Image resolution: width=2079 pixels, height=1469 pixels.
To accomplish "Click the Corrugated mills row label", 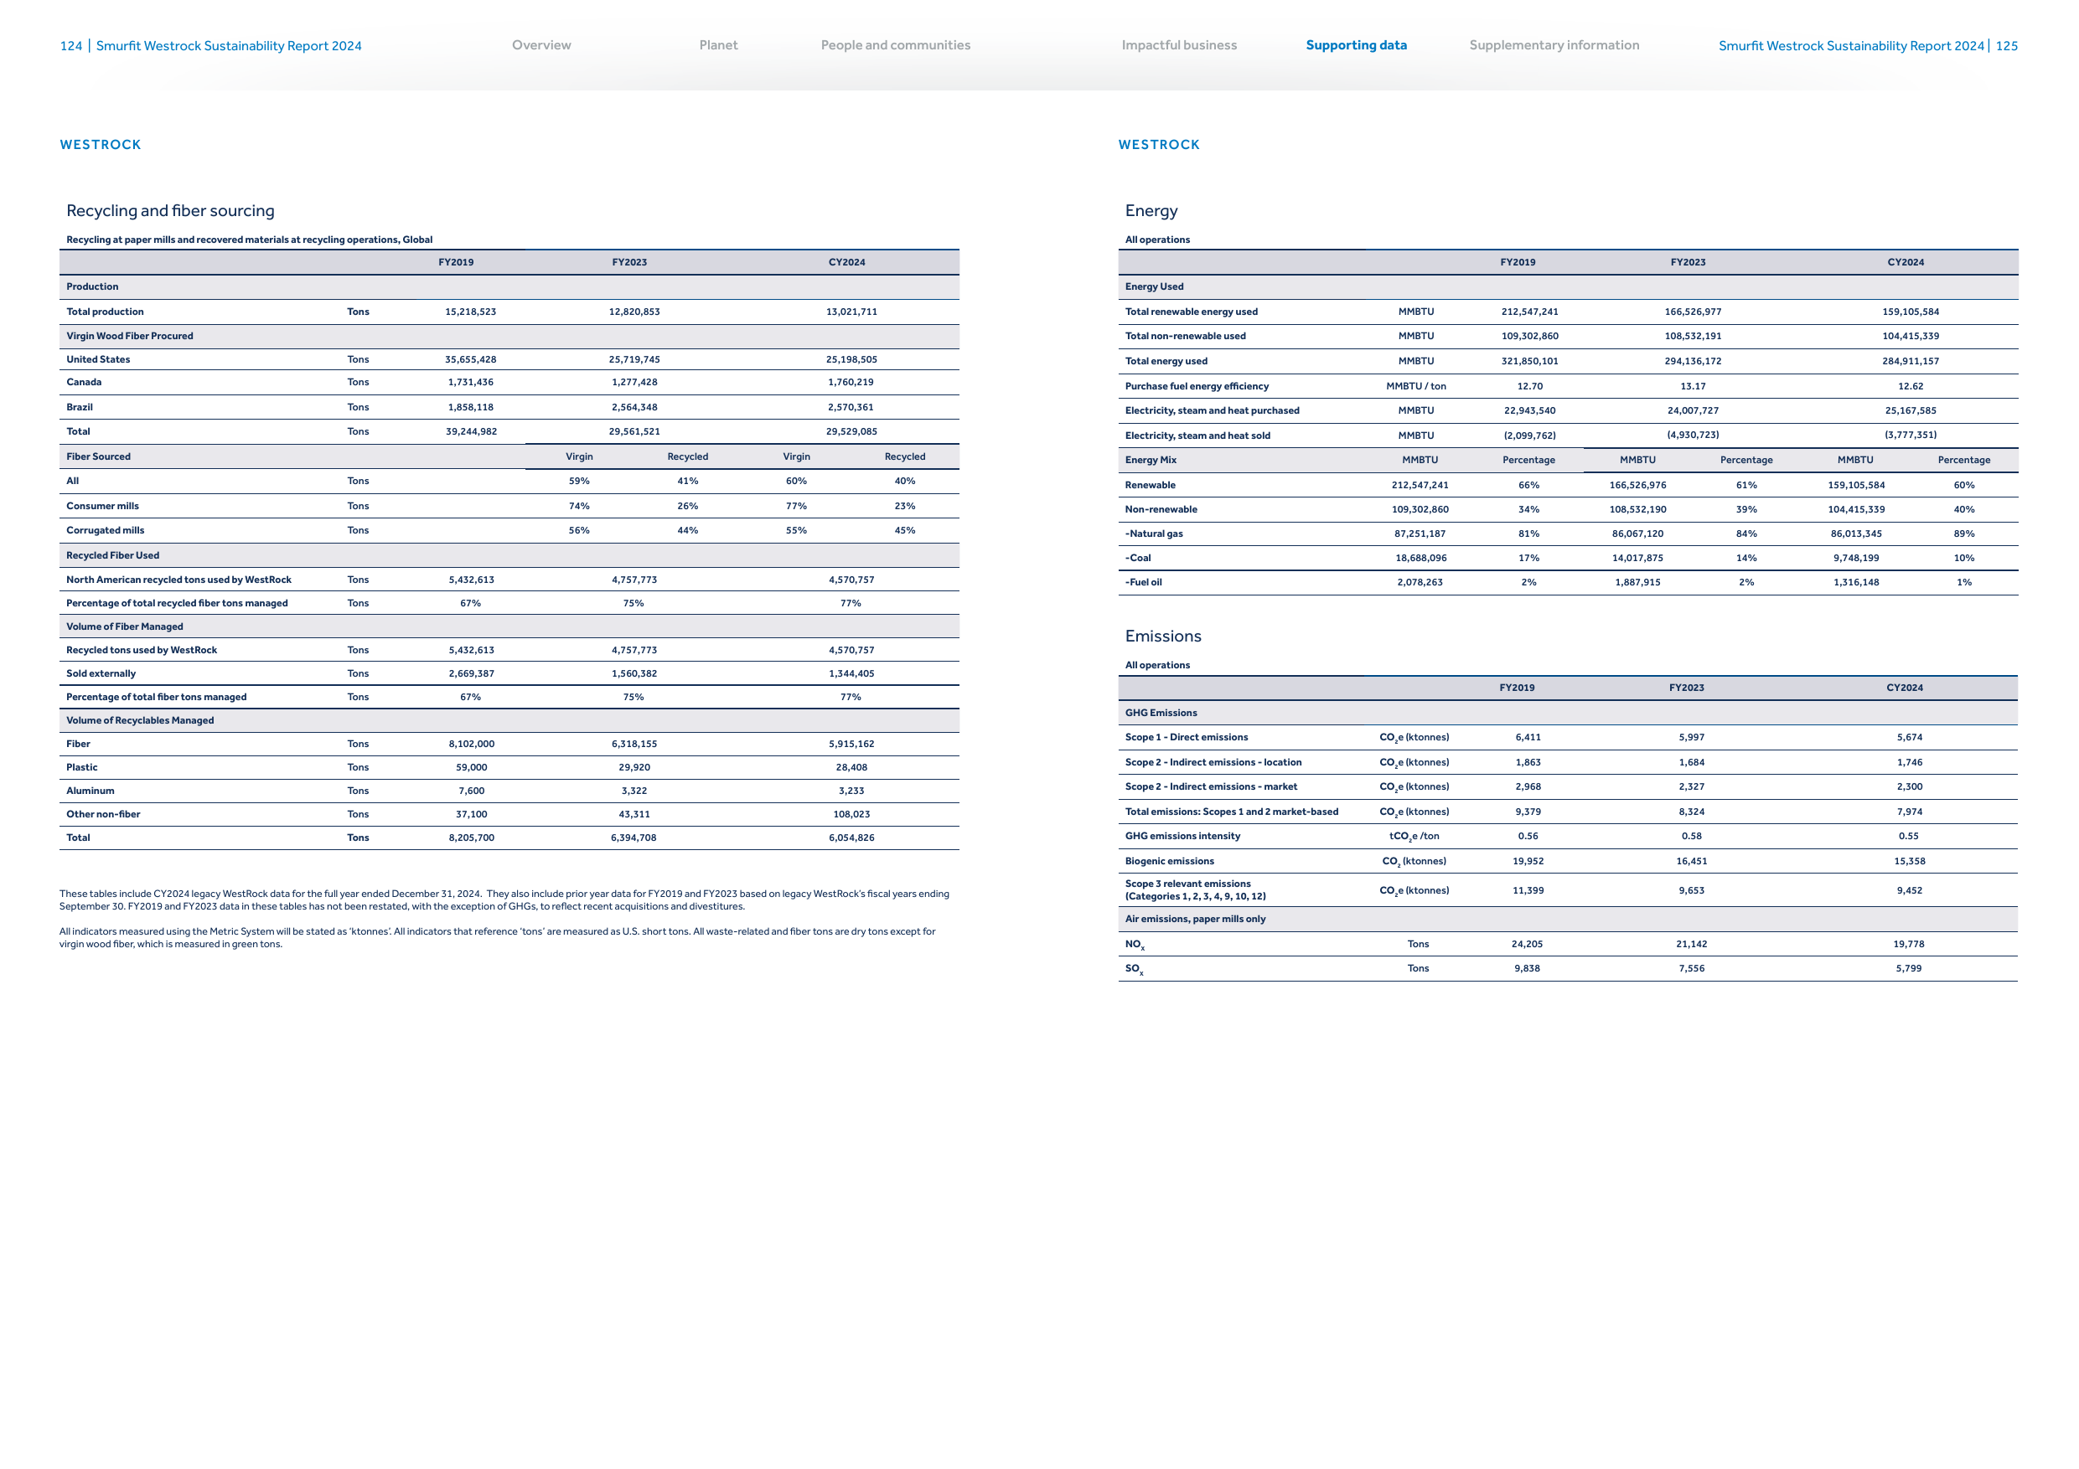I will coord(105,530).
